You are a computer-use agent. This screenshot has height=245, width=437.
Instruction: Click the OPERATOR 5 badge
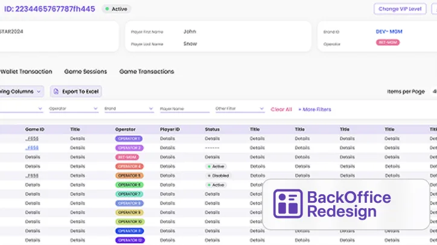coord(129,176)
